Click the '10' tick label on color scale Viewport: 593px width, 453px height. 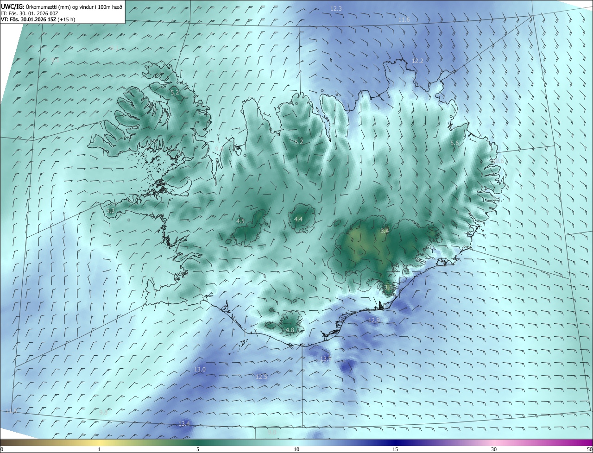296,450
